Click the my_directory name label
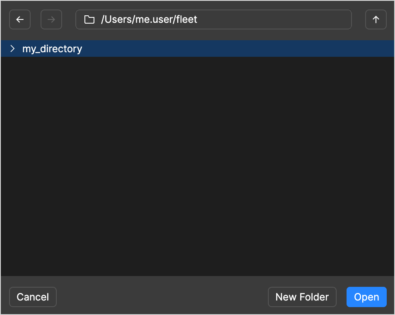Viewport: 395px width, 315px height. [x=52, y=49]
